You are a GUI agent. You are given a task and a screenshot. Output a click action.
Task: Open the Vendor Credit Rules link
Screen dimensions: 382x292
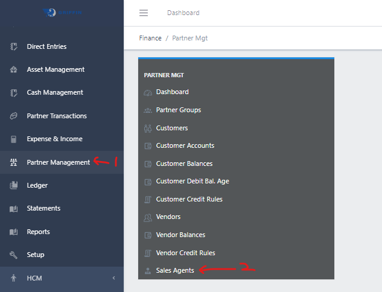point(185,253)
